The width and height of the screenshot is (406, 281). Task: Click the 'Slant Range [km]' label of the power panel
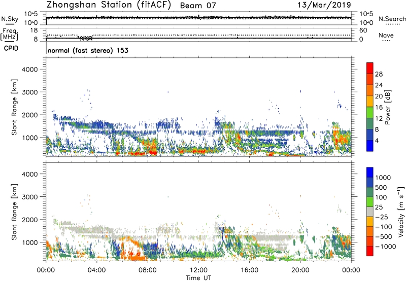pos(14,108)
